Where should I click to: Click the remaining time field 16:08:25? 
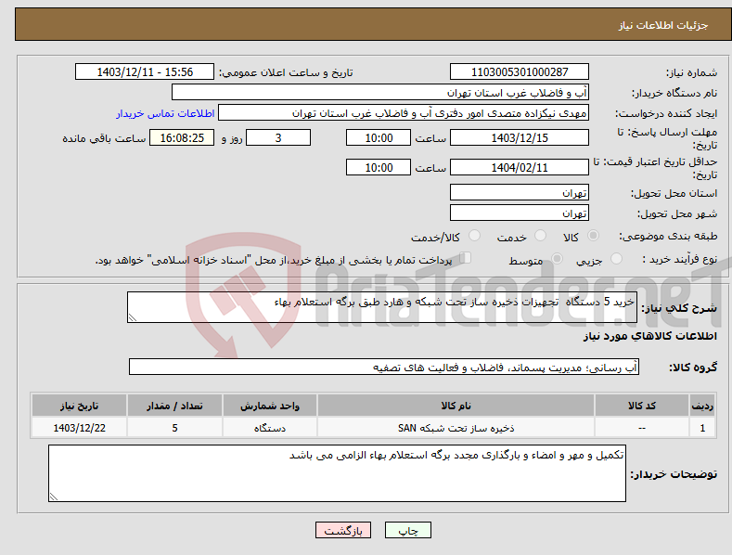(182, 137)
